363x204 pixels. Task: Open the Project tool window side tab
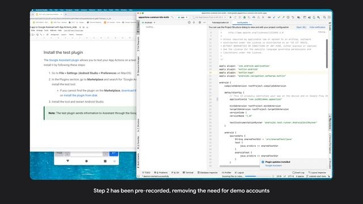tap(138, 27)
